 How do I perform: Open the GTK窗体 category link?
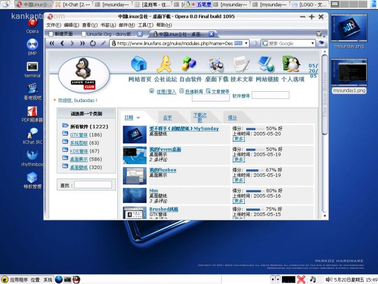(79, 135)
